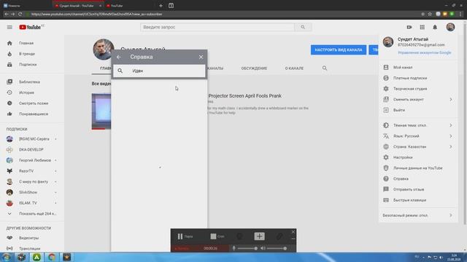Click the video thumbnail under Все видео
Viewport: 467px width, 262px height.
pos(101,111)
